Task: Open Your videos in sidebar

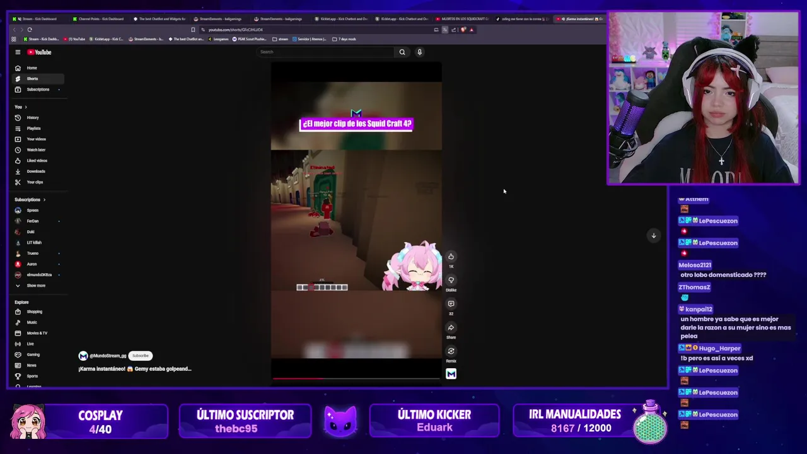Action: click(x=38, y=139)
